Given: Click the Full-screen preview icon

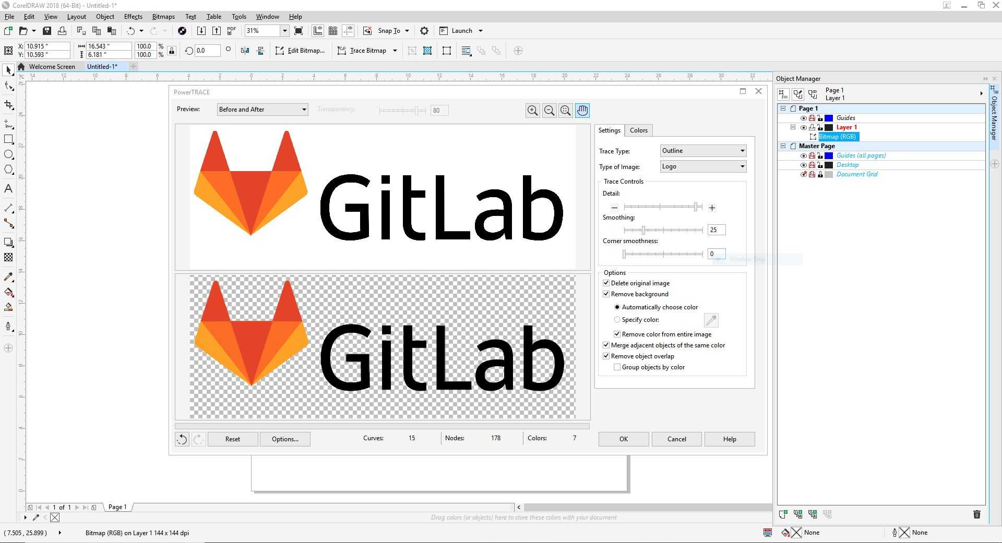Looking at the screenshot, I should (x=299, y=31).
